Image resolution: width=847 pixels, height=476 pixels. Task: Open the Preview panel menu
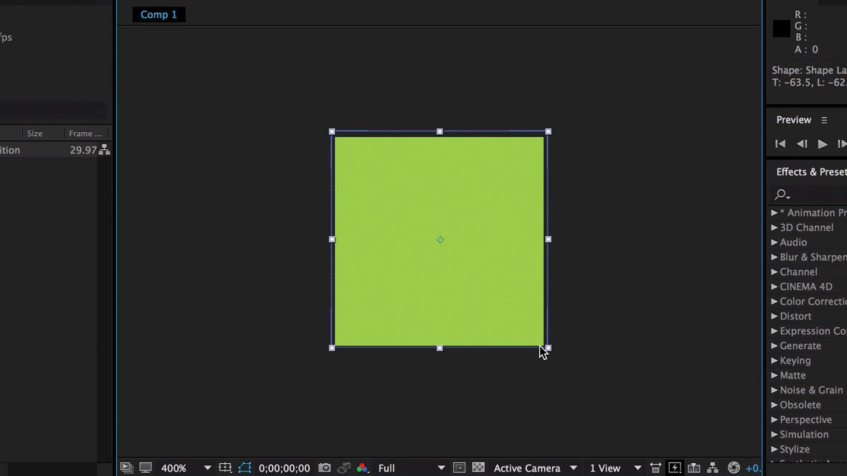(x=824, y=120)
